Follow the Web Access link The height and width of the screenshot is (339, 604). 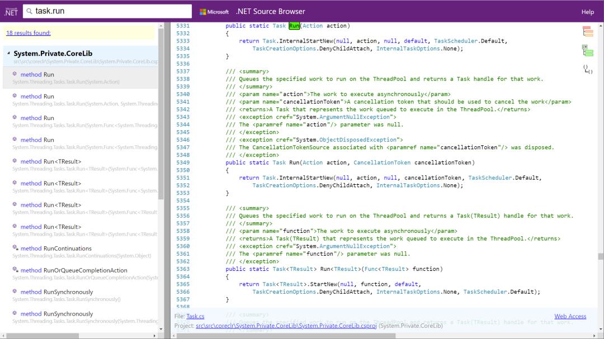[570, 316]
